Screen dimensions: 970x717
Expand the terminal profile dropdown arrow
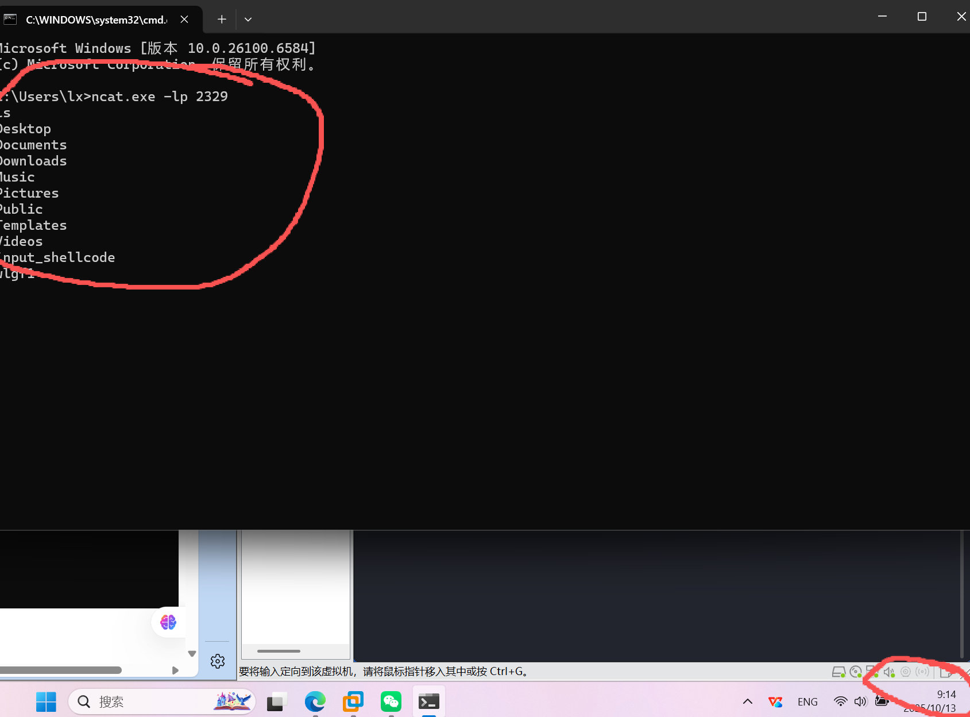[248, 20]
